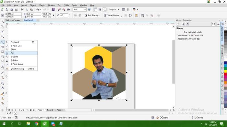
Task: Click the Edit Bitmap button
Action: [x=92, y=15]
